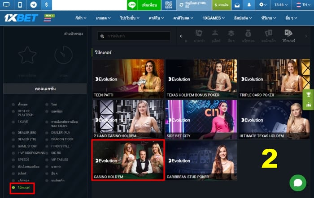The image size is (314, 198).
Task: Select the GAME SHOW collection filter
Action: coord(27,146)
